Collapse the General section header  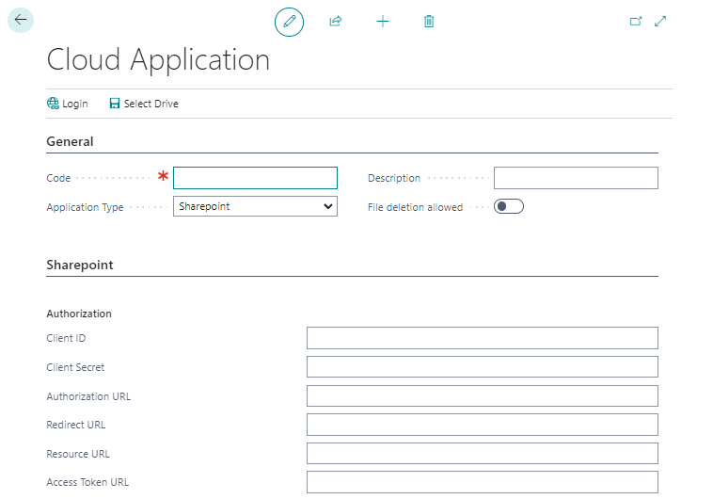coord(70,141)
